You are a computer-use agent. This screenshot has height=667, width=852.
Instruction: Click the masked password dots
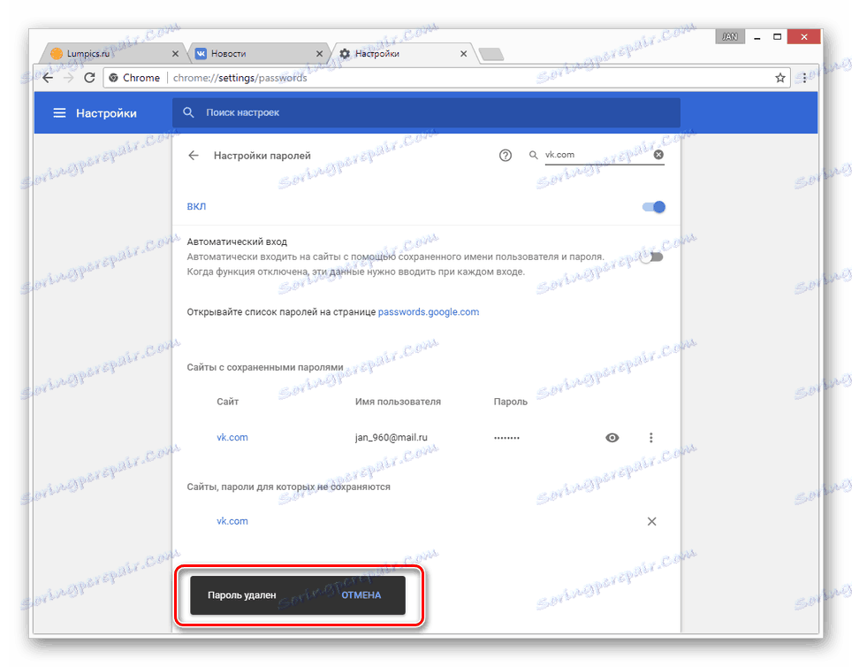pyautogui.click(x=506, y=437)
